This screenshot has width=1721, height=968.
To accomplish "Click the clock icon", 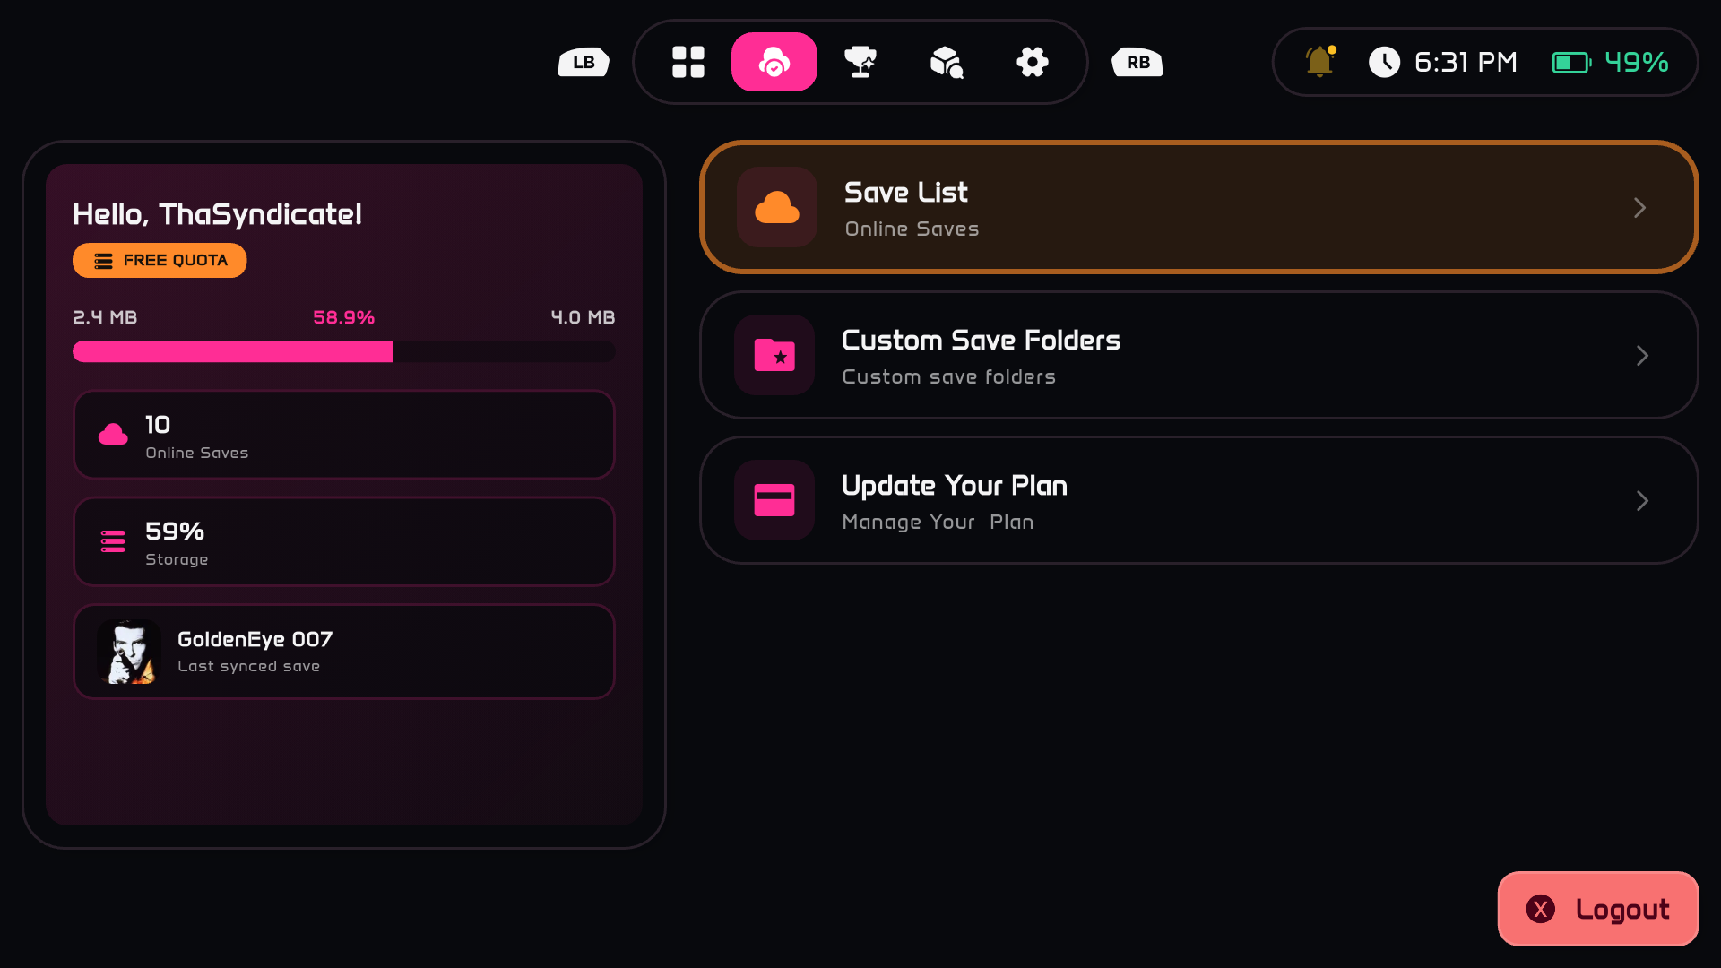I will point(1384,62).
